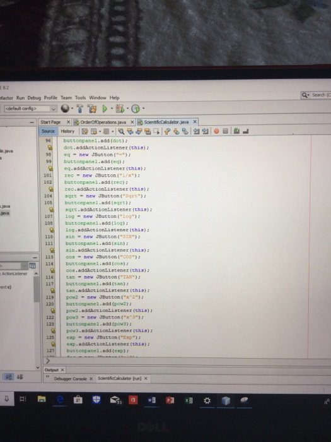Click the Profile Project clock icon

point(136,109)
